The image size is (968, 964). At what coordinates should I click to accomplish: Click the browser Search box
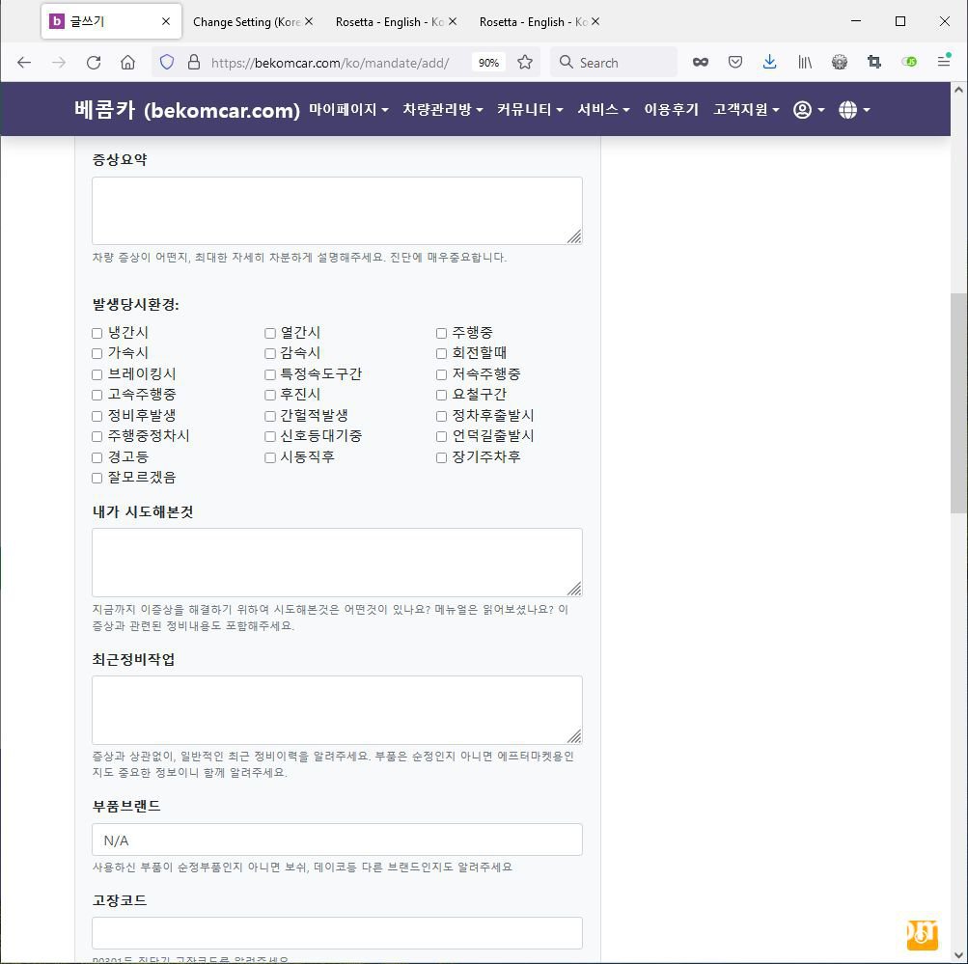[614, 63]
